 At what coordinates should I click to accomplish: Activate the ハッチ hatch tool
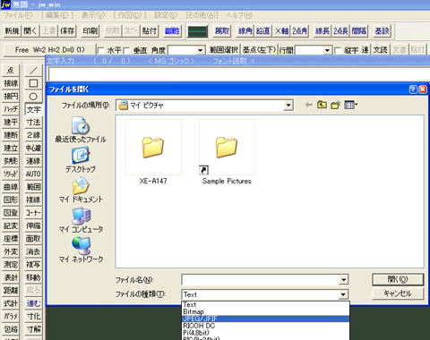[x=11, y=109]
